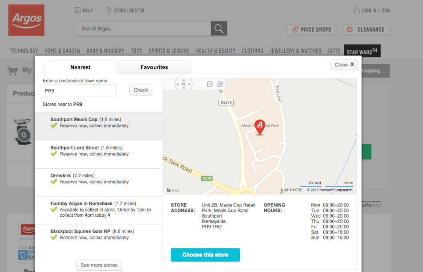Open the Clothing menu
The width and height of the screenshot is (423, 272).
253,51
